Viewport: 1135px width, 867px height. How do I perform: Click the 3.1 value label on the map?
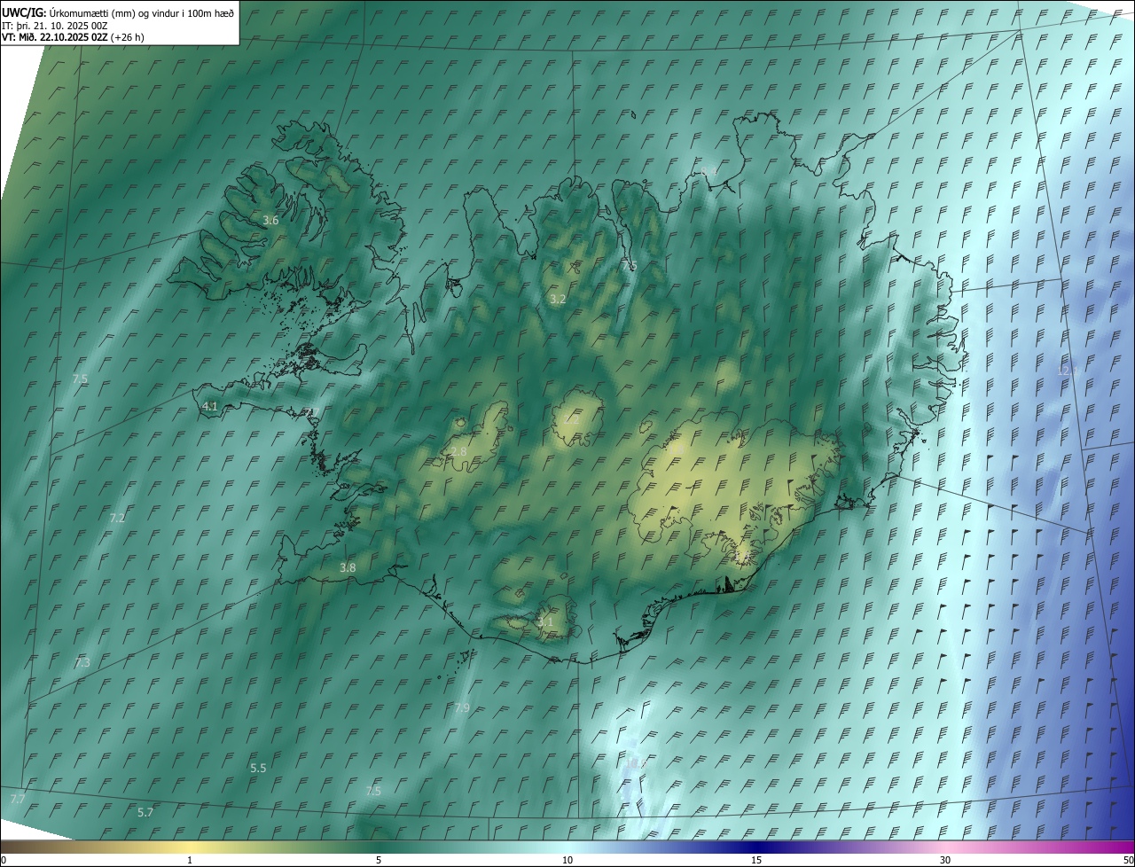(545, 622)
